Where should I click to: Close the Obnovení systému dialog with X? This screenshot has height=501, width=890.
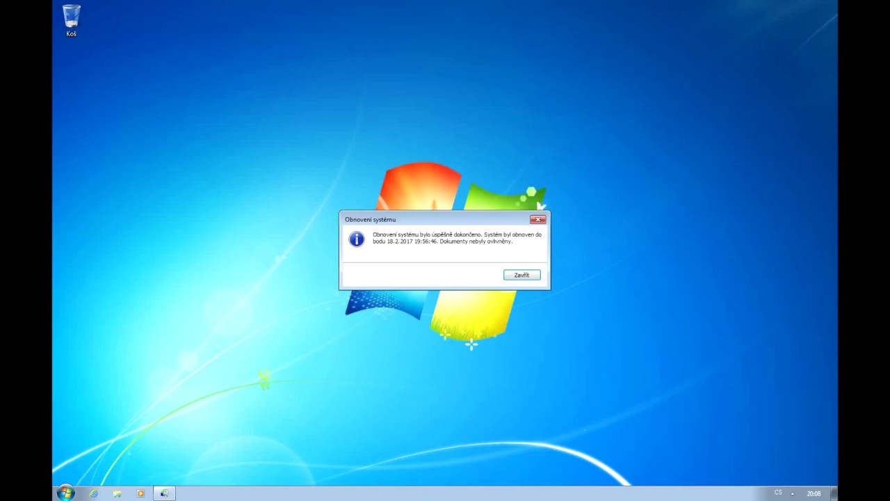537,219
